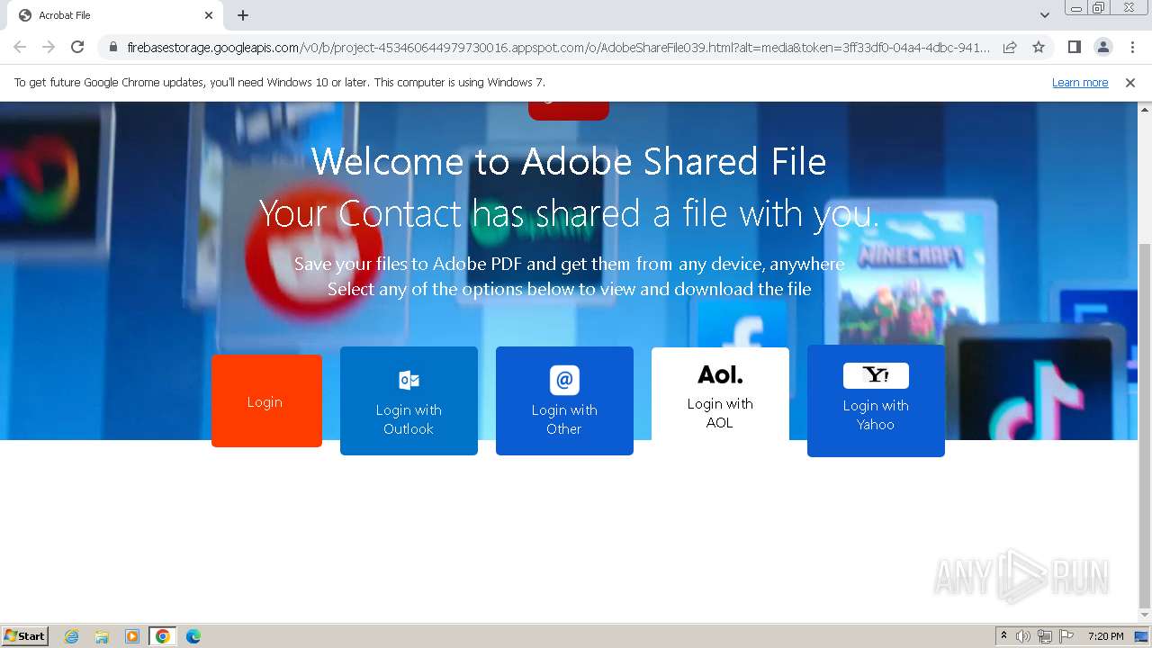The height and width of the screenshot is (648, 1152).
Task: View site info lock icon
Action: click(112, 47)
